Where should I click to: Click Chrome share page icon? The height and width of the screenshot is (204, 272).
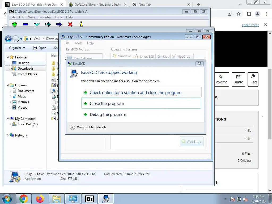coord(230,14)
